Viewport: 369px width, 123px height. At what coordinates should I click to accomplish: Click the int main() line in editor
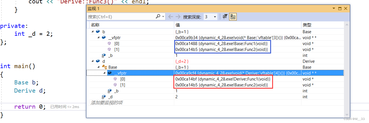point(18,66)
